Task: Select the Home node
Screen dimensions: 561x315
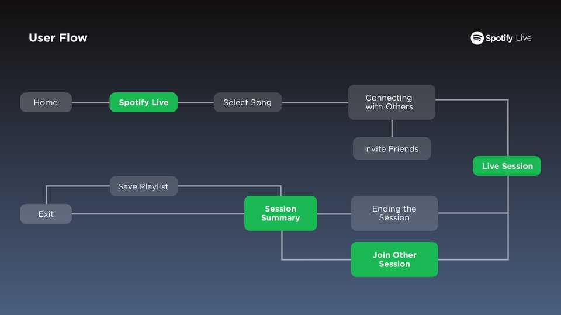Action: pyautogui.click(x=46, y=102)
